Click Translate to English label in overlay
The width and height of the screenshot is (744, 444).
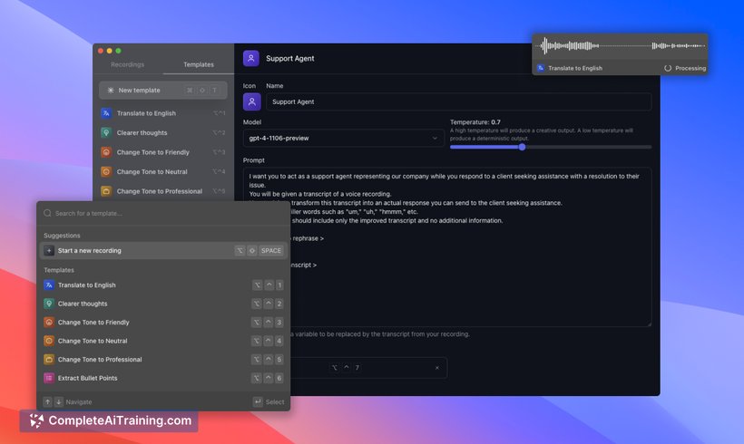click(575, 68)
